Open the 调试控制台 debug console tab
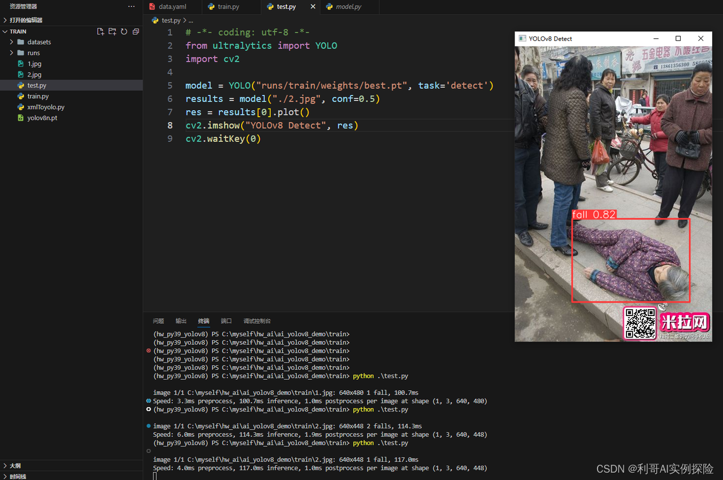The width and height of the screenshot is (723, 480). [x=257, y=321]
